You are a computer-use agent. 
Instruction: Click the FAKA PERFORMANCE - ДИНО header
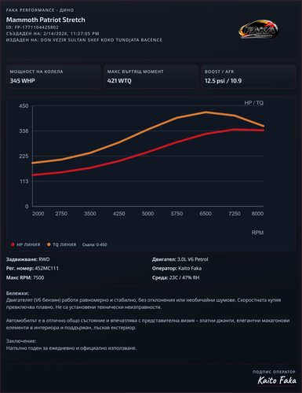pyautogui.click(x=40, y=10)
